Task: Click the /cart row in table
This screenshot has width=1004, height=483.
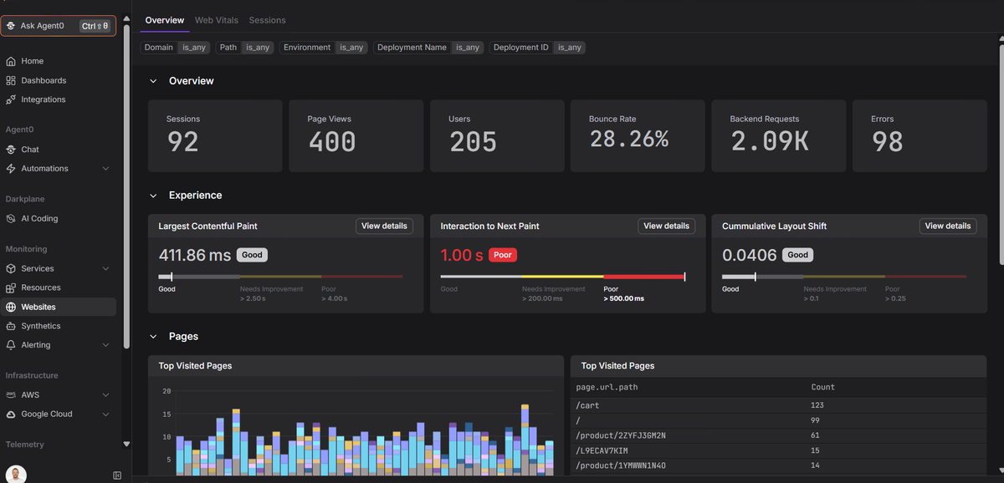Action: tap(778, 405)
